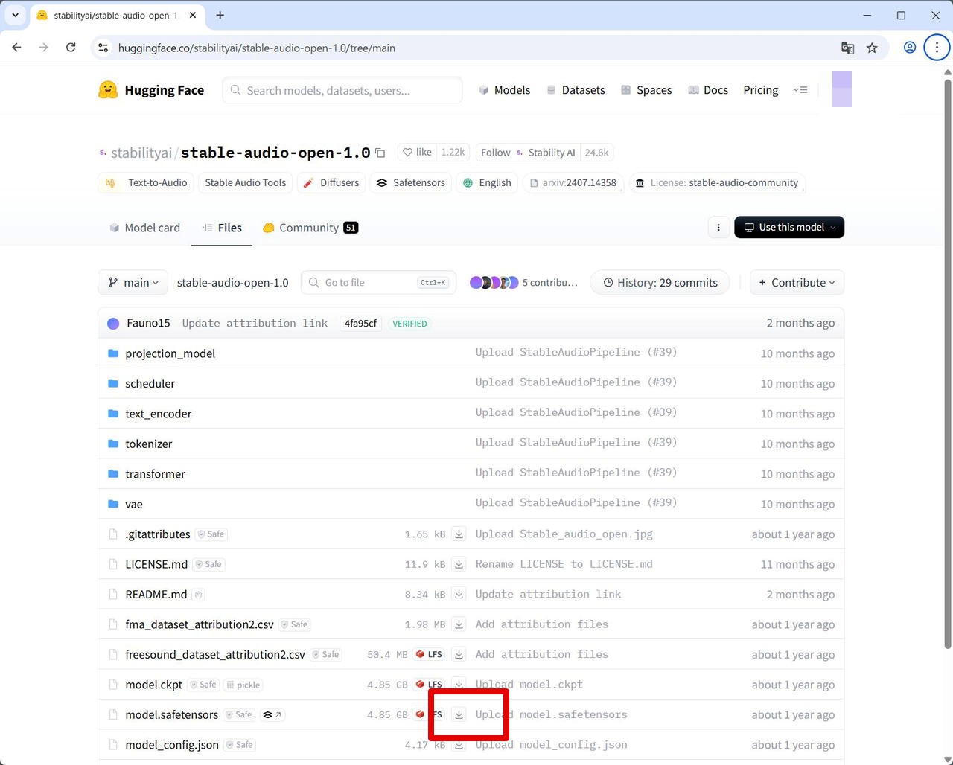The width and height of the screenshot is (953, 765).
Task: Copy model name with copy icon
Action: [x=380, y=153]
